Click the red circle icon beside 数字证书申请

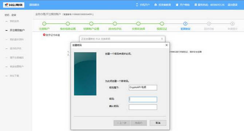pyautogui.click(x=44, y=35)
